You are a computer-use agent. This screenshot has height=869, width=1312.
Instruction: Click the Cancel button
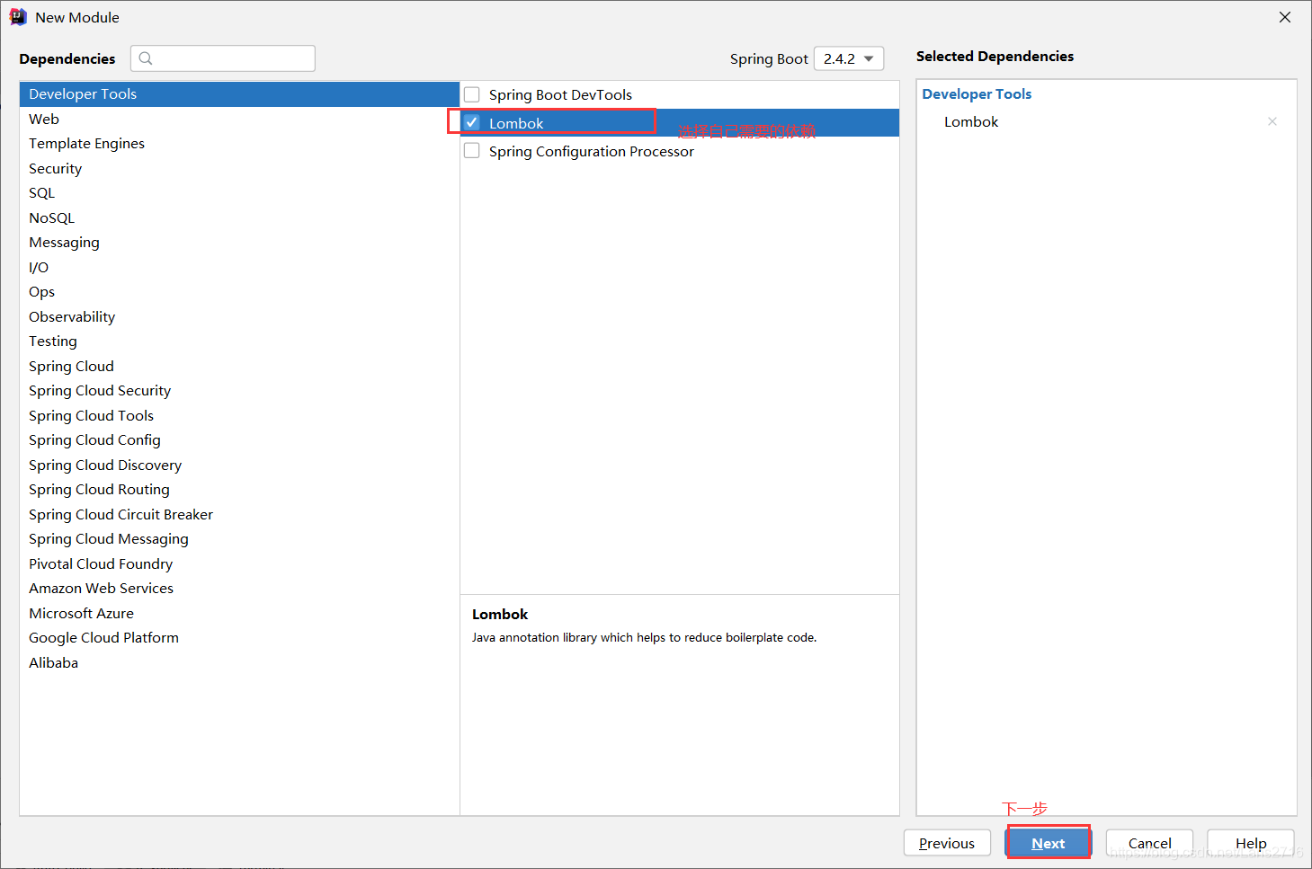click(x=1149, y=843)
